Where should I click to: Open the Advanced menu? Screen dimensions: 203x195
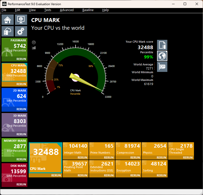coord(67,10)
